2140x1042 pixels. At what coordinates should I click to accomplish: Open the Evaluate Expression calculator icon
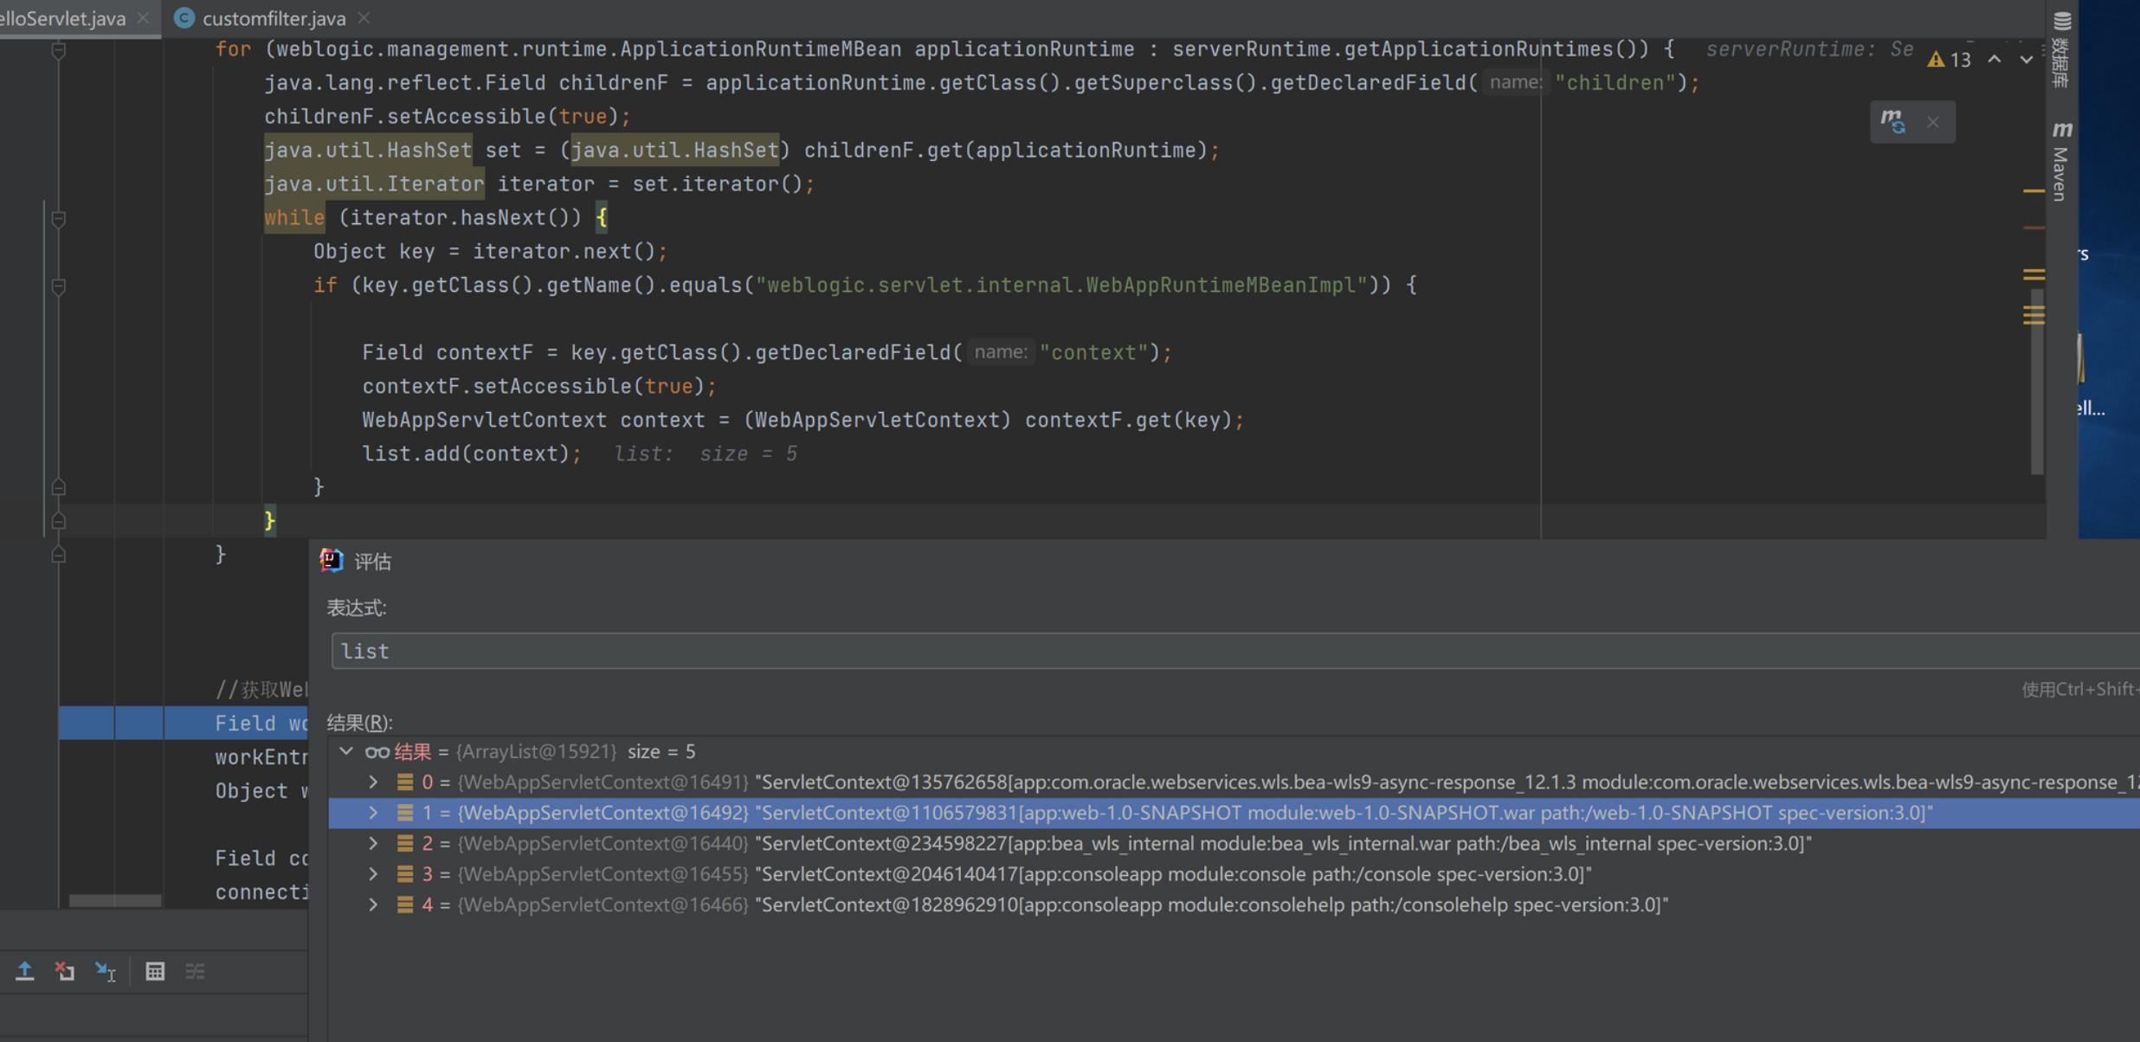pyautogui.click(x=155, y=971)
